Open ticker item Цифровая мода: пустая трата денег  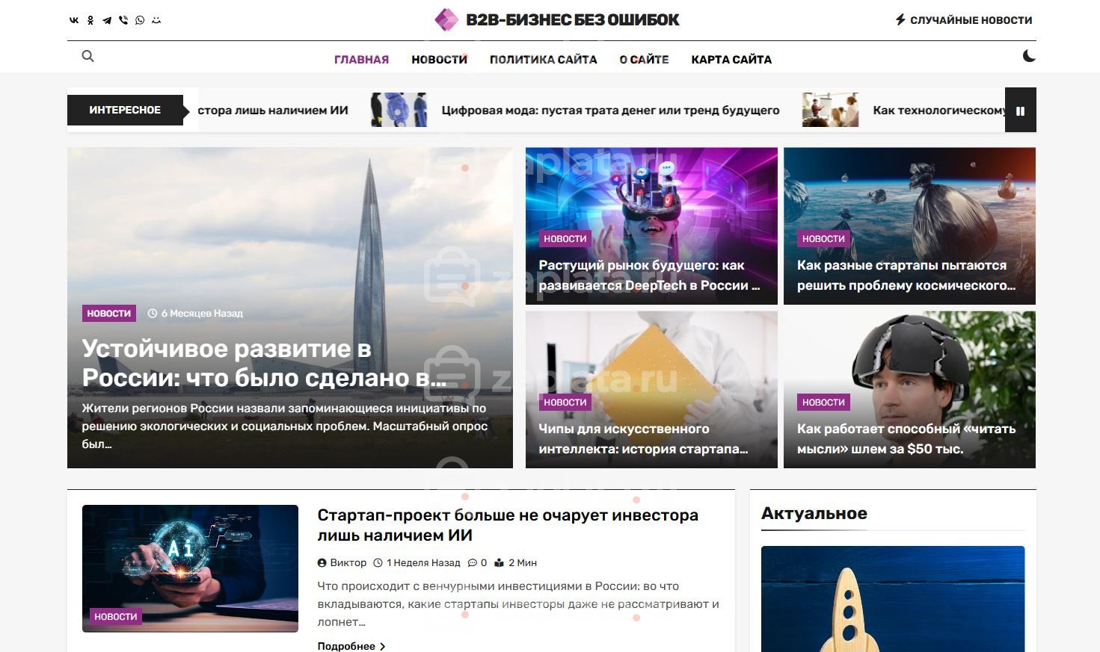[610, 111]
